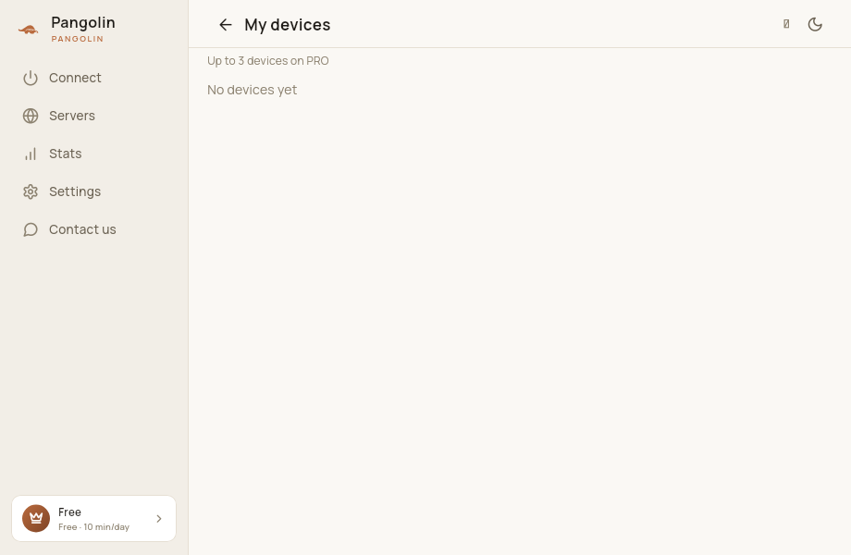Click the Pangolin animal logo icon

tap(29, 30)
